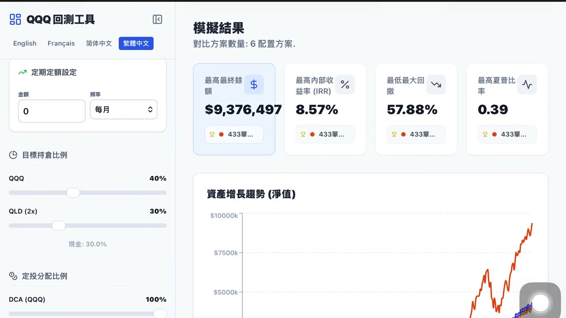Click the DCA (QQQ) 100% slider handle
The image size is (566, 318).
click(160, 314)
